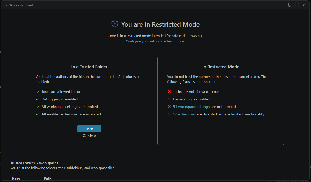
Task: Open the 12 extensions link
Action: pos(184,114)
